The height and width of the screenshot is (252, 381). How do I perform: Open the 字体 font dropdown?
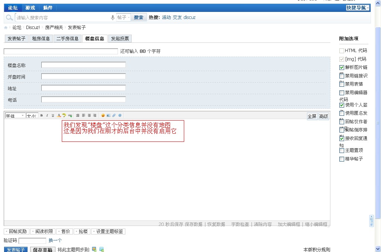coord(15,116)
